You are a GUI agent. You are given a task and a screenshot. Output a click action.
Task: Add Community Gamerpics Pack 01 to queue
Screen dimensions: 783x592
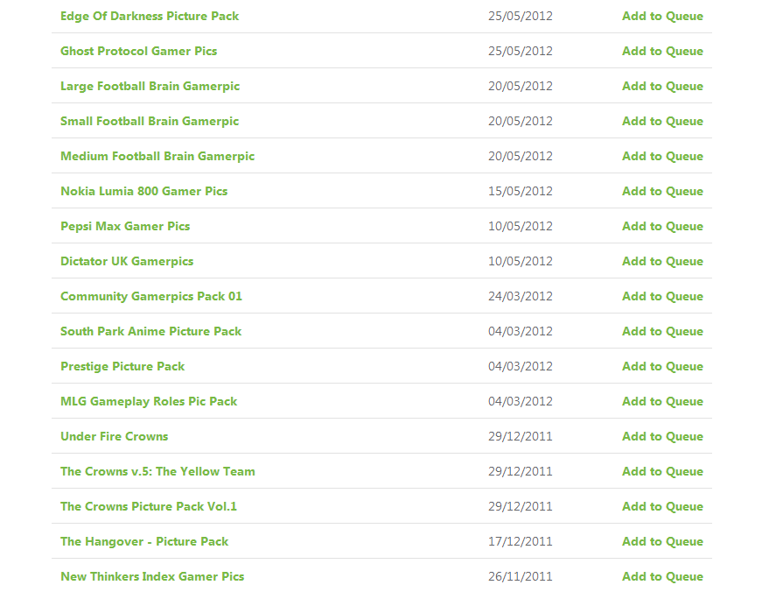[662, 296]
